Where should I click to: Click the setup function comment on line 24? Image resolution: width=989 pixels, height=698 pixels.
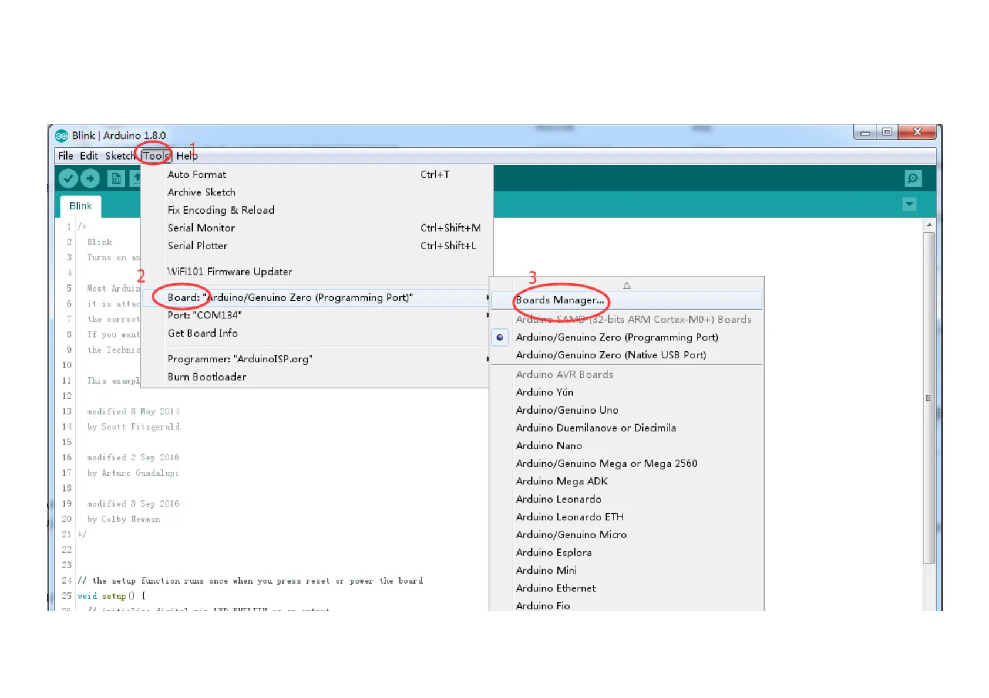[250, 581]
